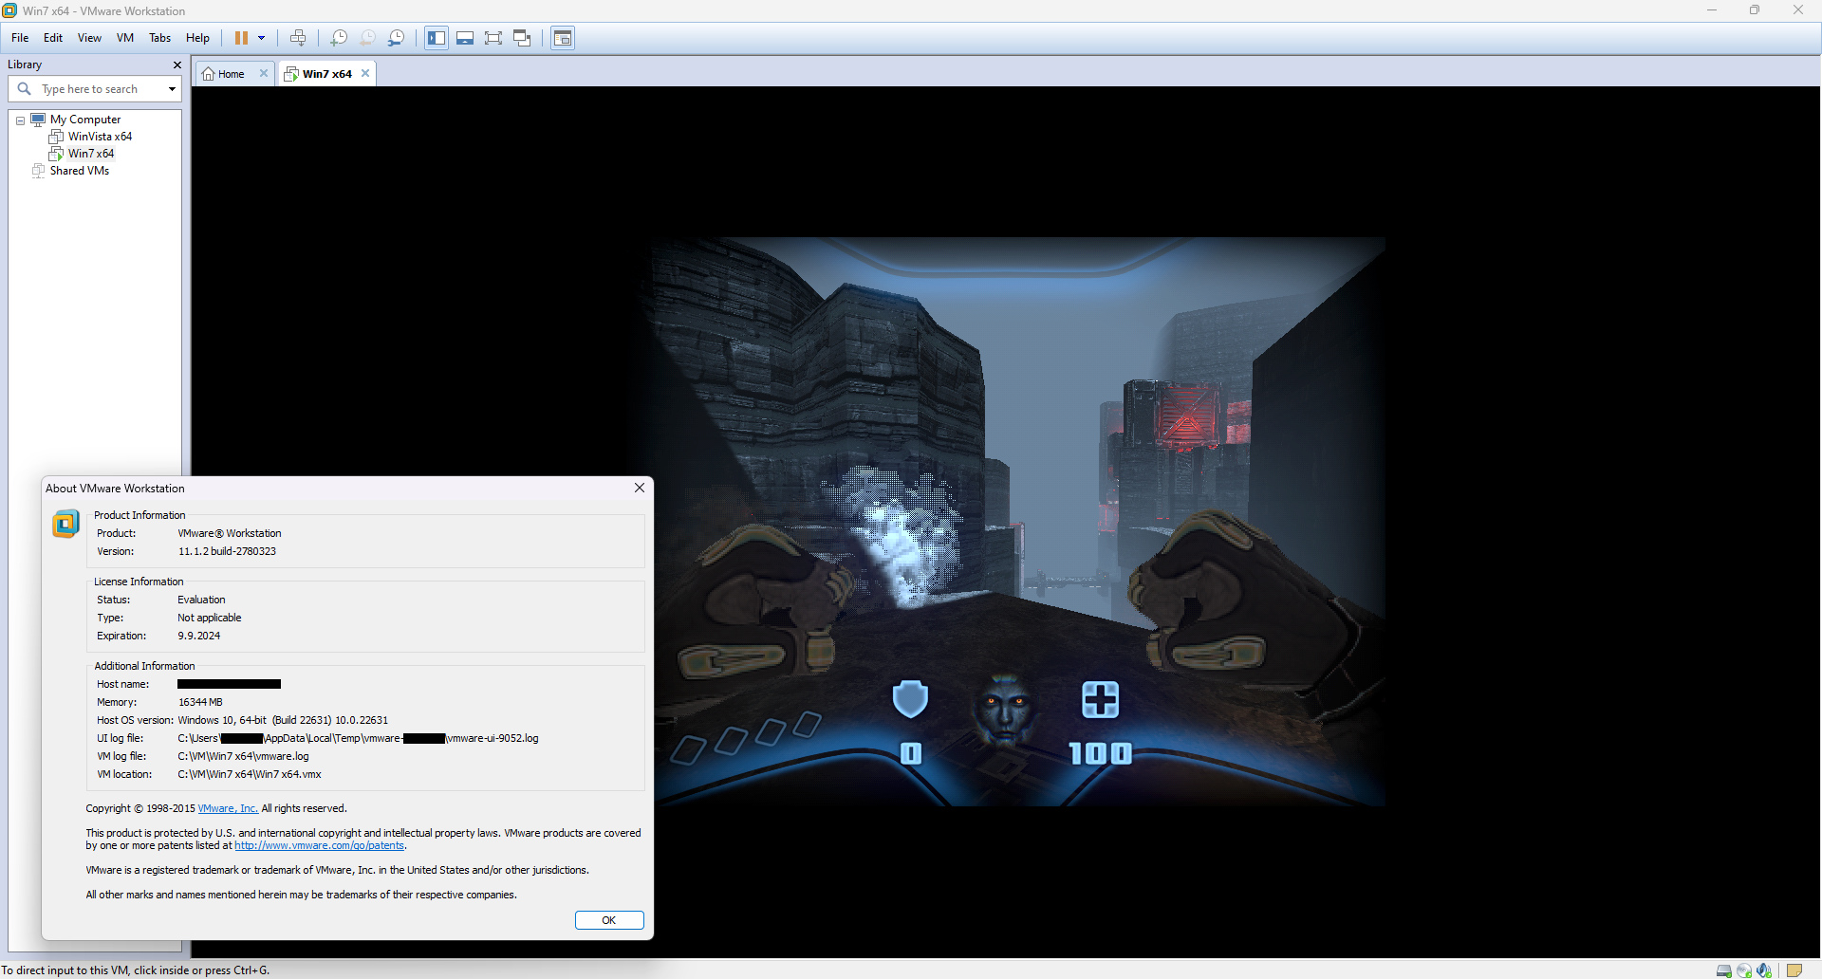Open the File menu
This screenshot has width=1822, height=979.
tap(20, 38)
